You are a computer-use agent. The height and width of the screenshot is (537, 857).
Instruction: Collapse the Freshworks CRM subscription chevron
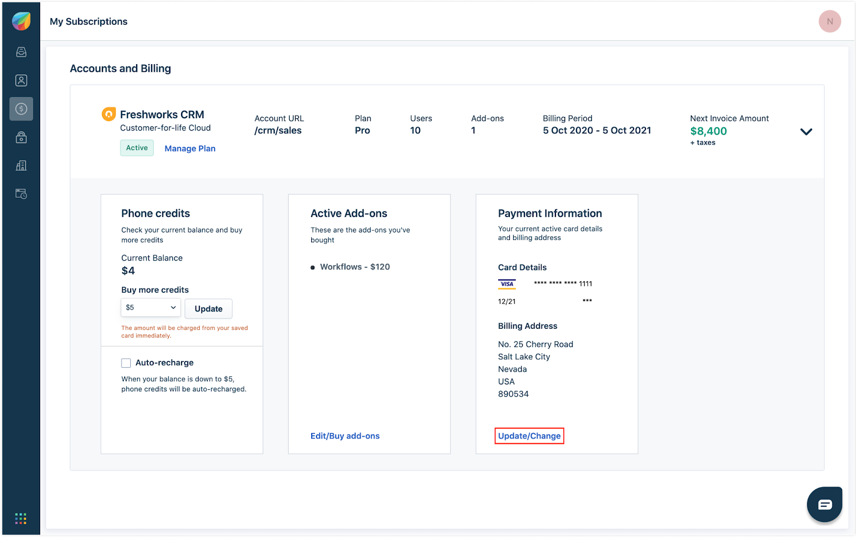[806, 132]
